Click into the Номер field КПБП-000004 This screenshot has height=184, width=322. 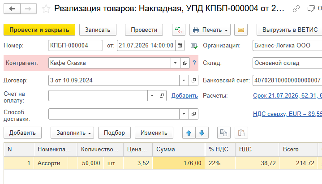(x=75, y=45)
